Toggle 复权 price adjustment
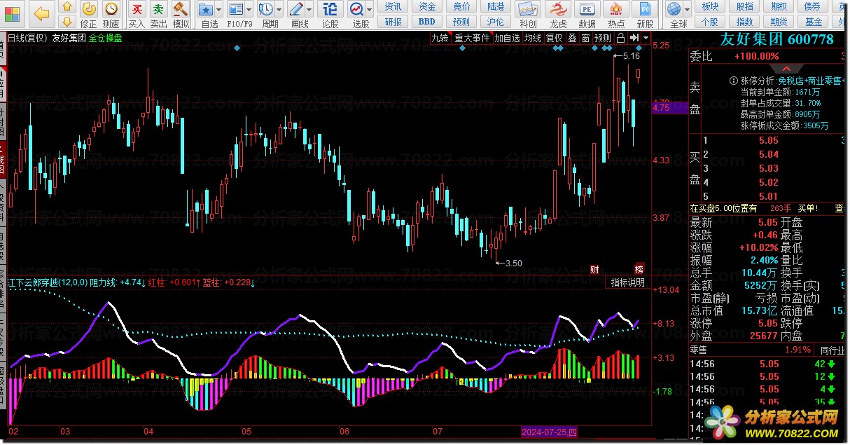The width and height of the screenshot is (850, 445). tap(555, 38)
